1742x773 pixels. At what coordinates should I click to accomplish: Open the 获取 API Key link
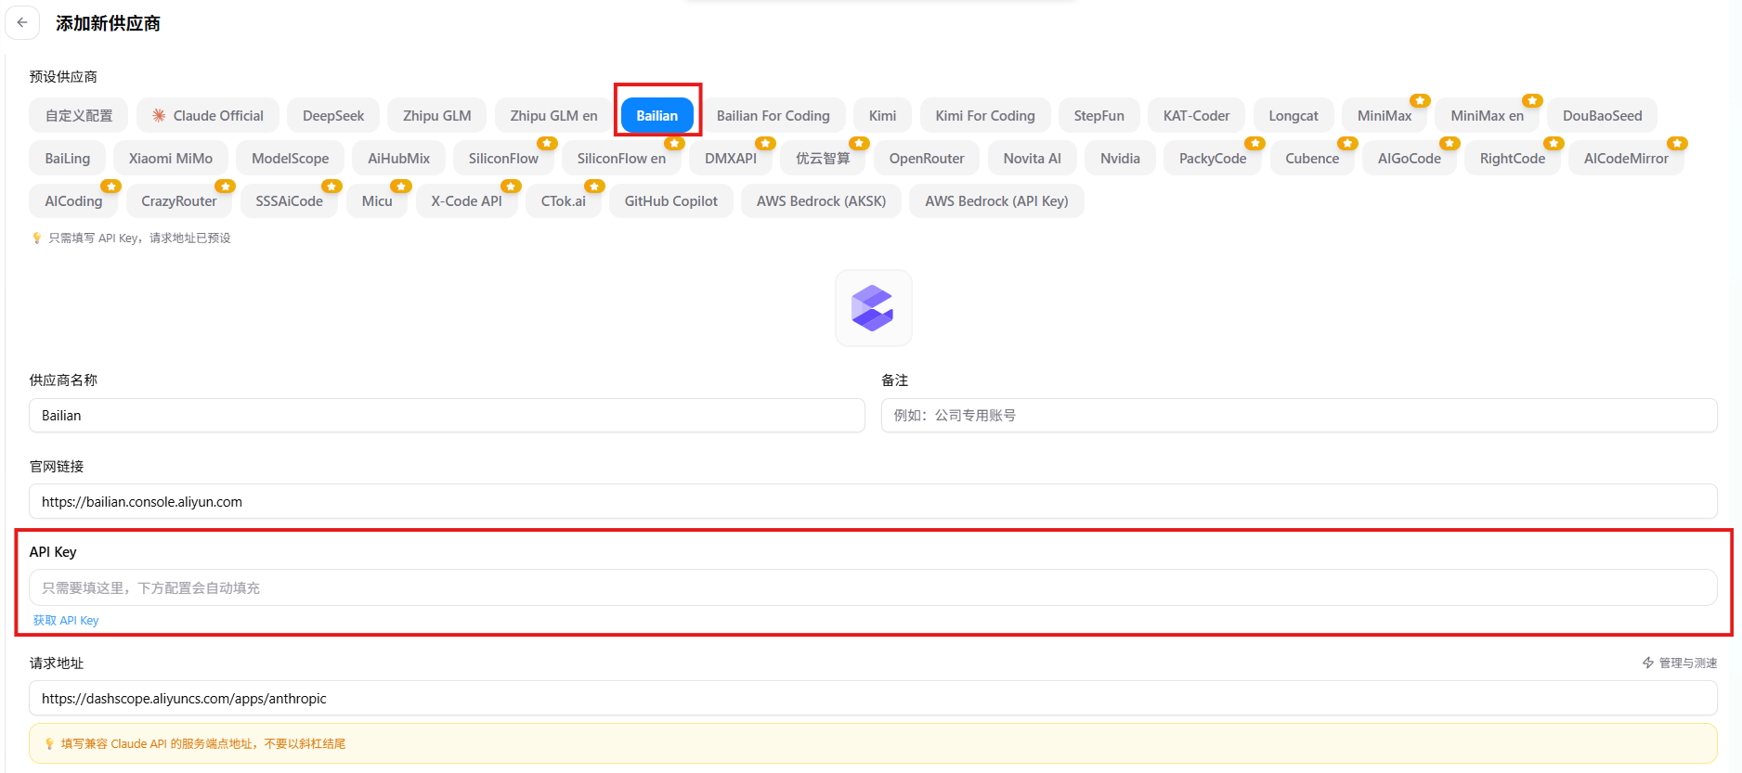(x=66, y=620)
